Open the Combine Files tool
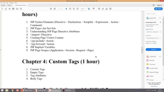Viewport: 164px width, 92px height. pyautogui.click(x=153, y=68)
